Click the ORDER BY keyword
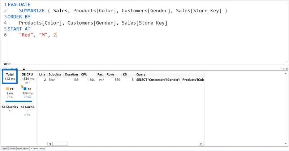The width and height of the screenshot is (289, 151). [19, 17]
